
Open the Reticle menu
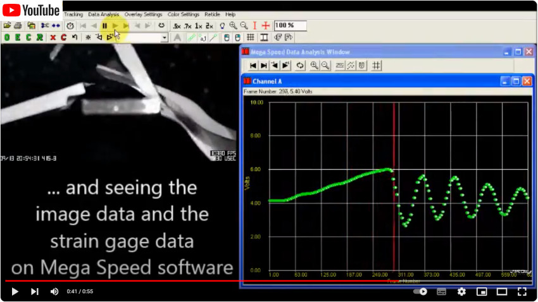tap(212, 15)
